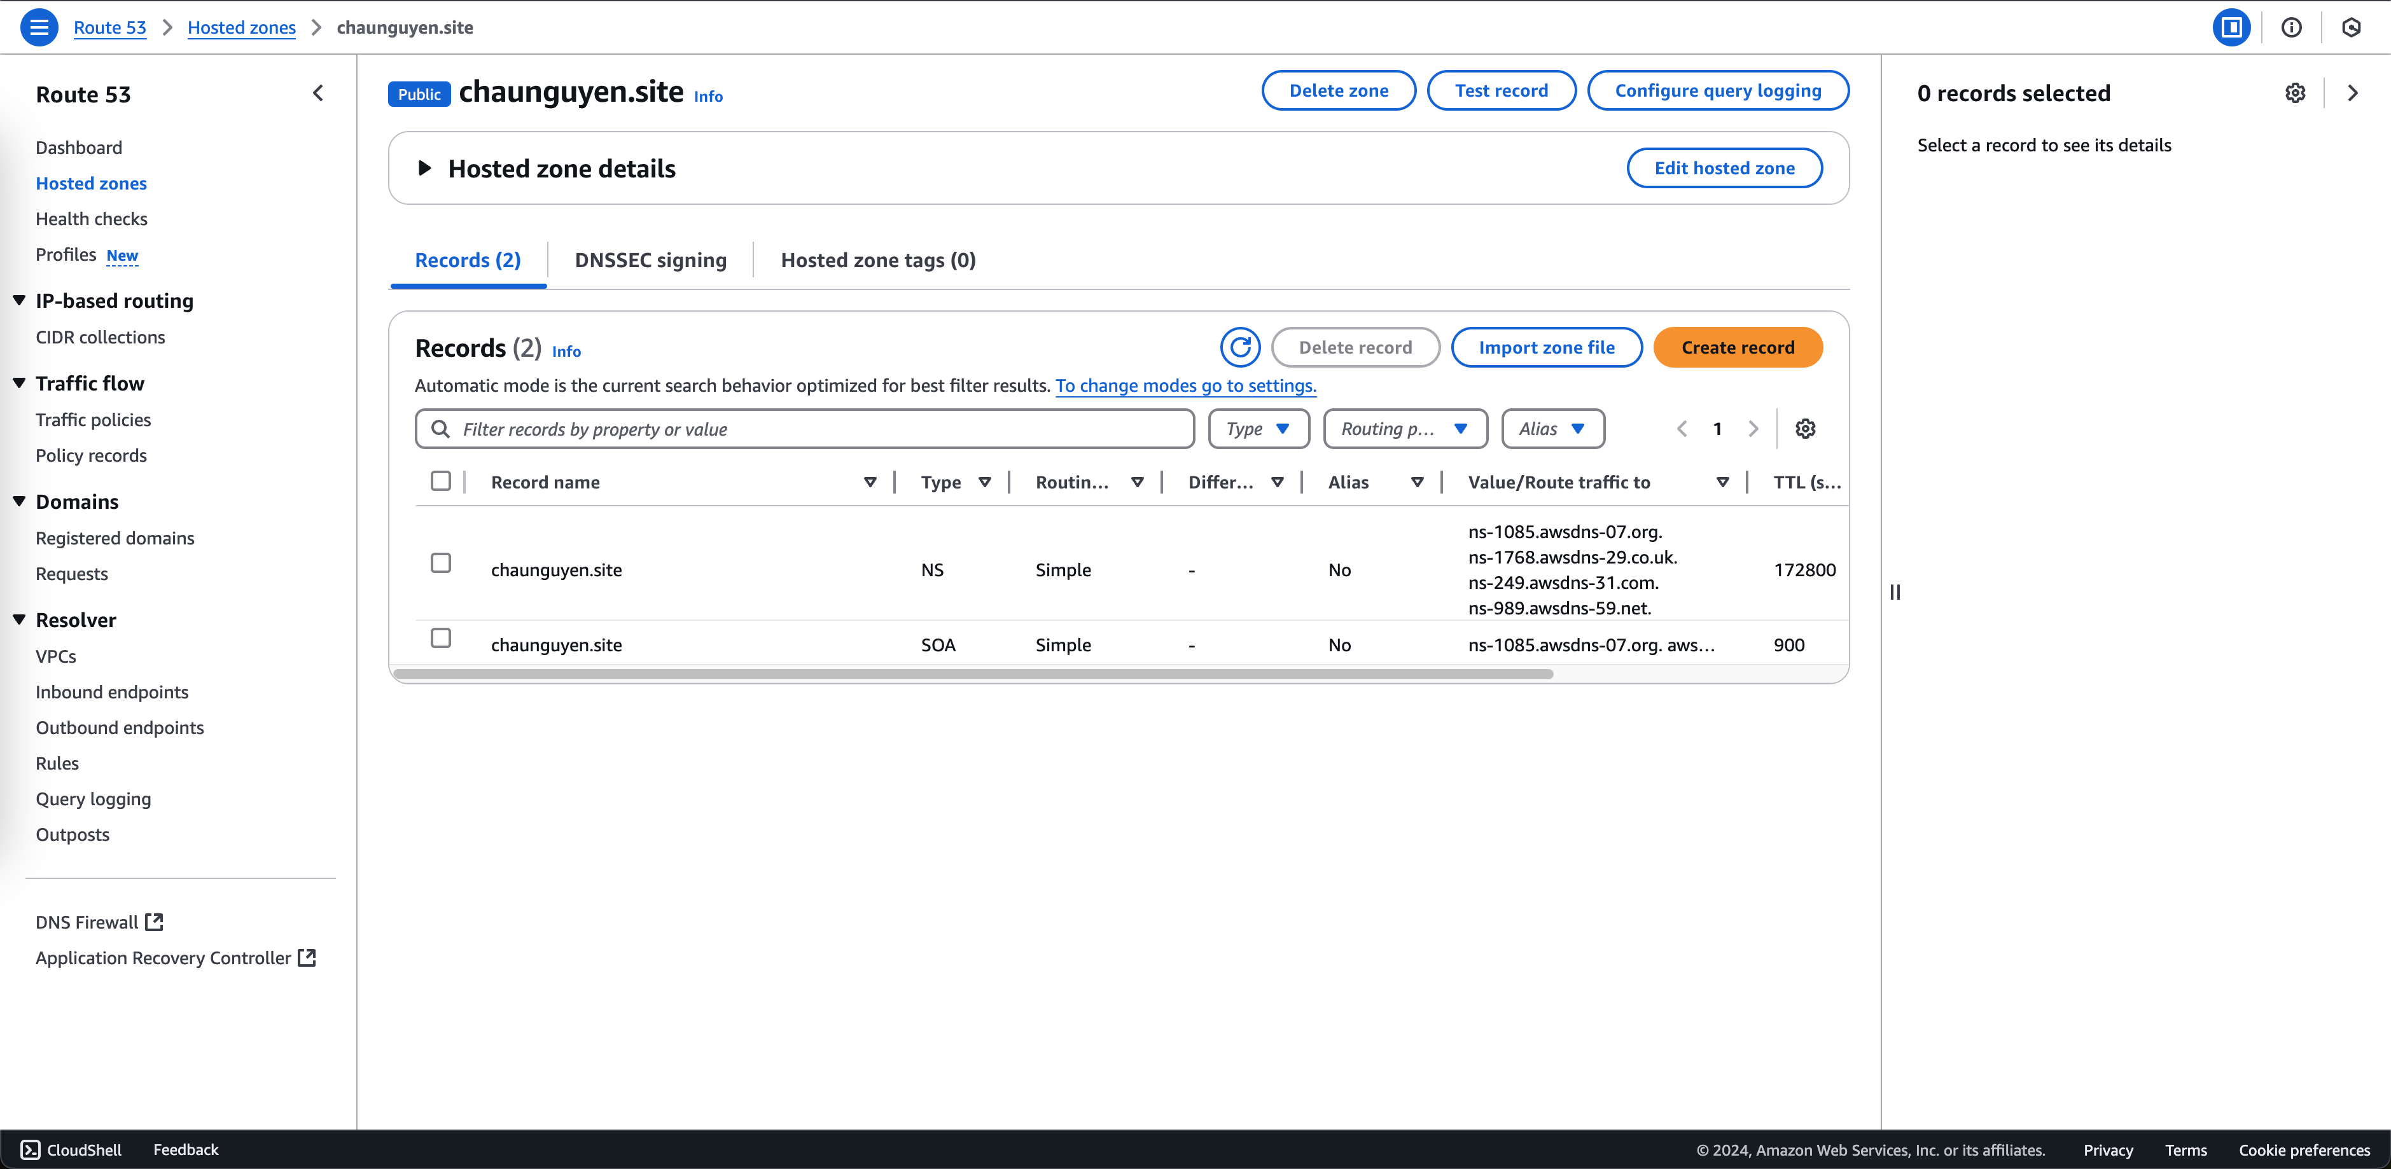This screenshot has height=1169, width=2391.
Task: Toggle the split panel icon in header
Action: click(2231, 27)
